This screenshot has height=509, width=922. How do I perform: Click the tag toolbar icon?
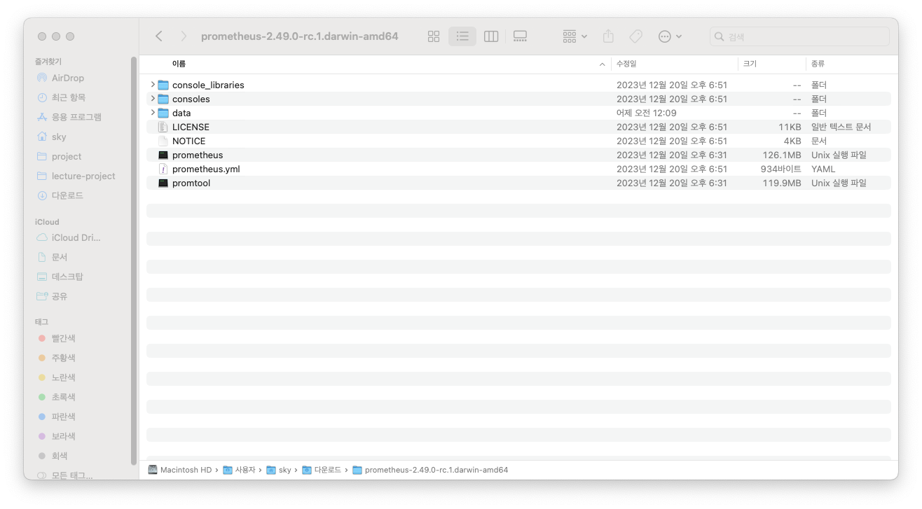635,36
